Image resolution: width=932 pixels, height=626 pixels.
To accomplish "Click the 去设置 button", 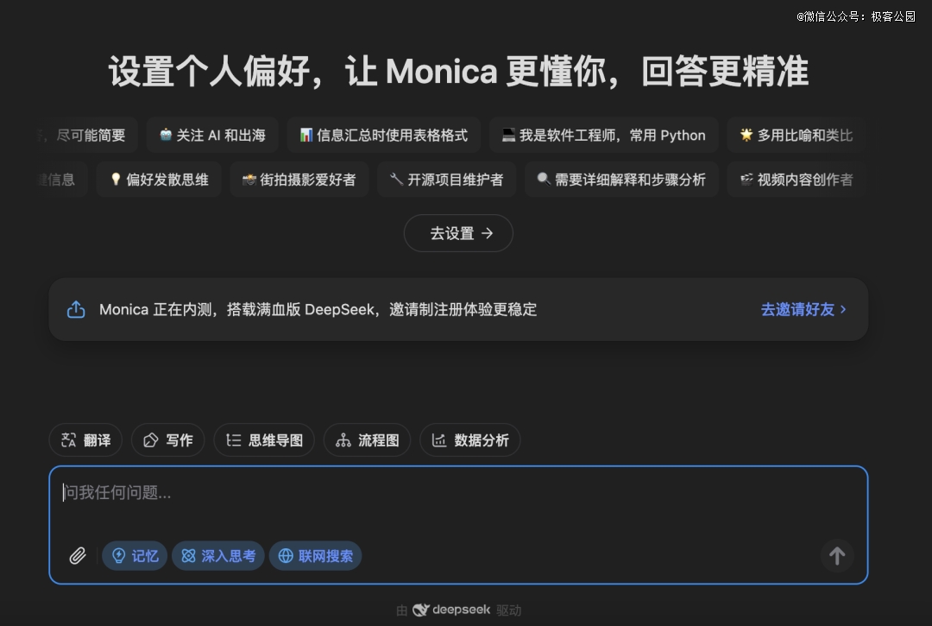I will click(458, 233).
